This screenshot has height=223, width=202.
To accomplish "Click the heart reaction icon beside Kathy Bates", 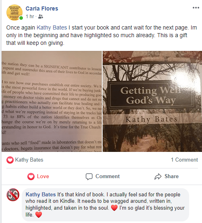I will coord(10,160).
